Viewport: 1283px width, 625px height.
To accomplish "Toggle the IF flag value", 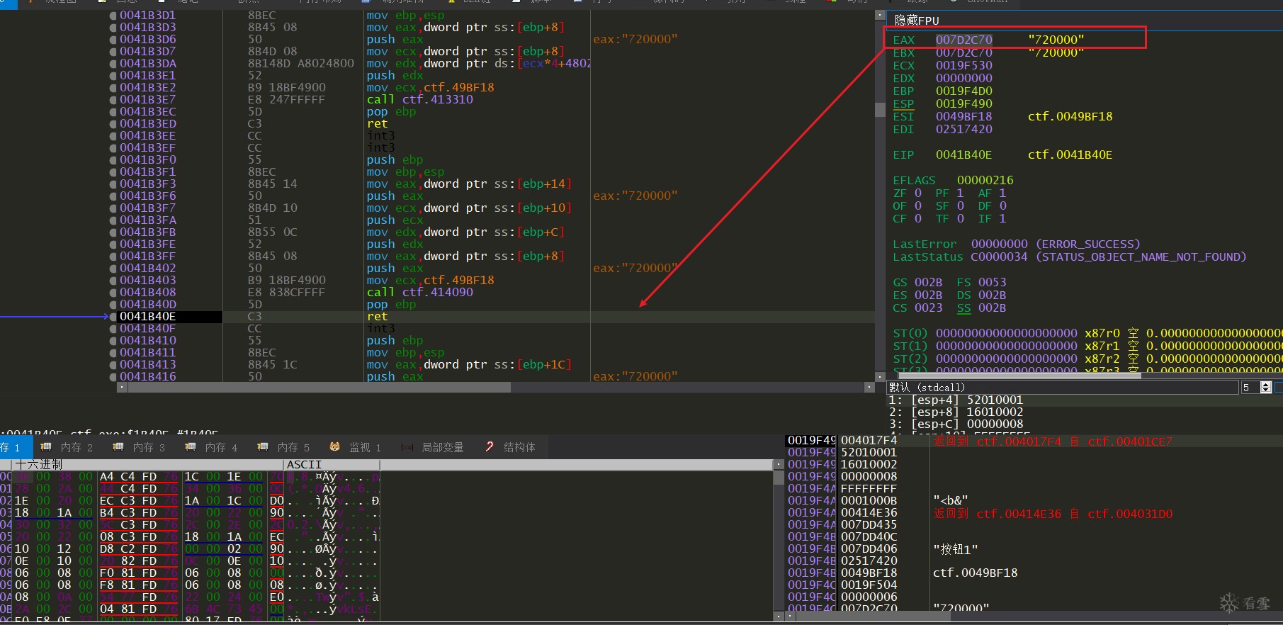I will 1002,218.
